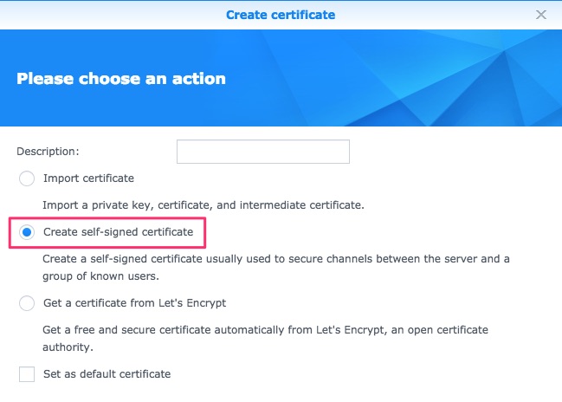This screenshot has height=402, width=562.
Task: Click the "group of known users." text line
Action: [100, 276]
